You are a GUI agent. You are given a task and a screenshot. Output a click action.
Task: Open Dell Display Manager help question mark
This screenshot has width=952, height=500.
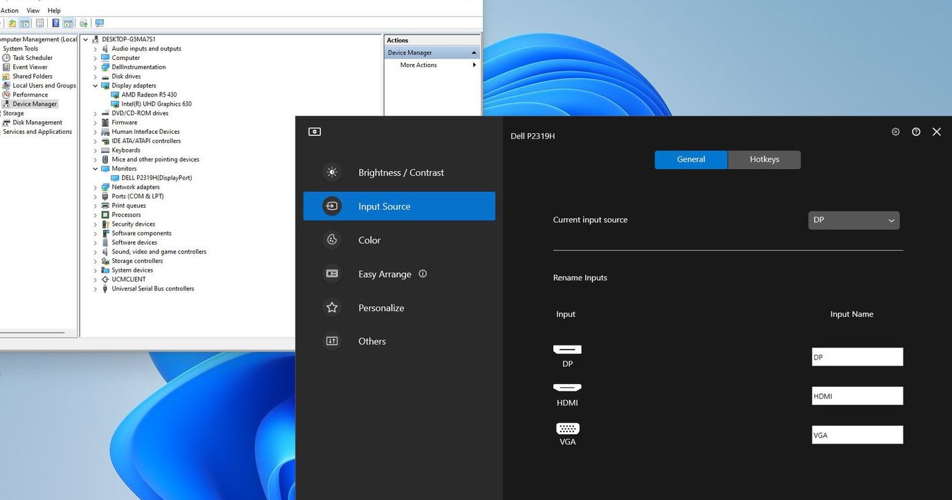[916, 132]
